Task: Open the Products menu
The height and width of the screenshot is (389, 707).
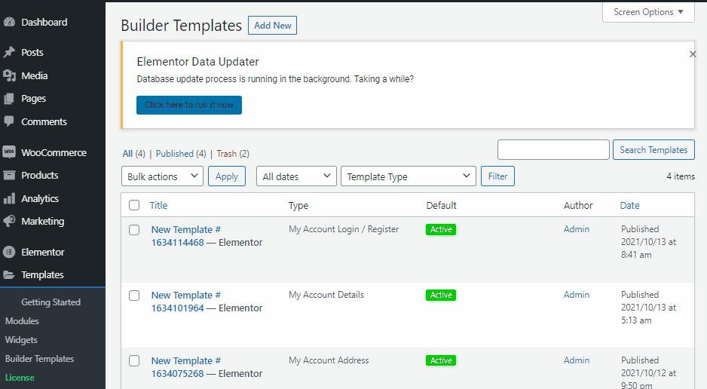Action: [x=40, y=176]
